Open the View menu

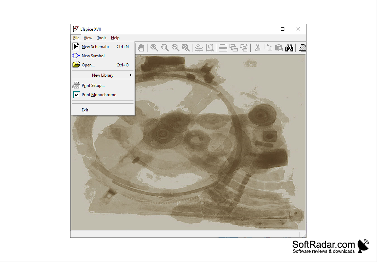88,38
